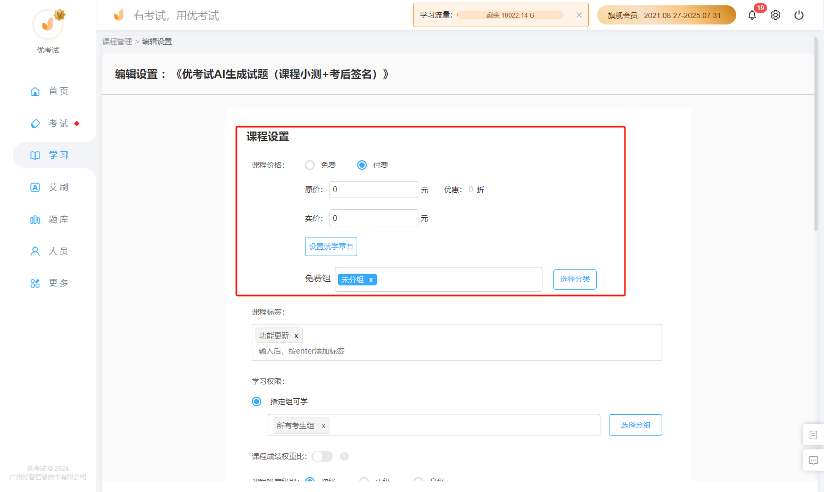The image size is (824, 492).
Task: Click the page vertical scrollbar
Action: coord(816,133)
